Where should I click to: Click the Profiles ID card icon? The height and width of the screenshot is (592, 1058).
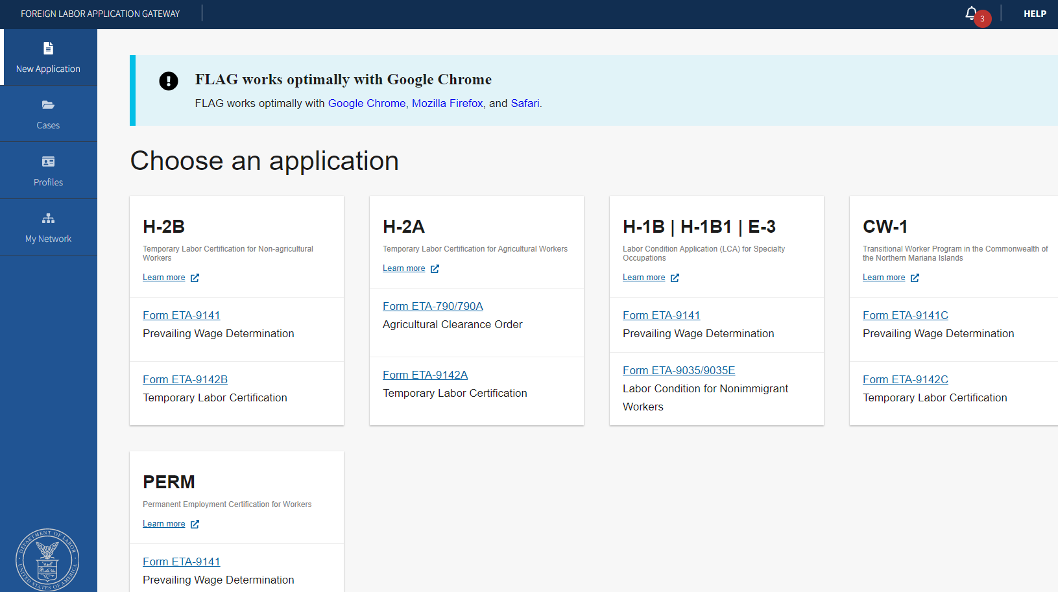tap(48, 161)
